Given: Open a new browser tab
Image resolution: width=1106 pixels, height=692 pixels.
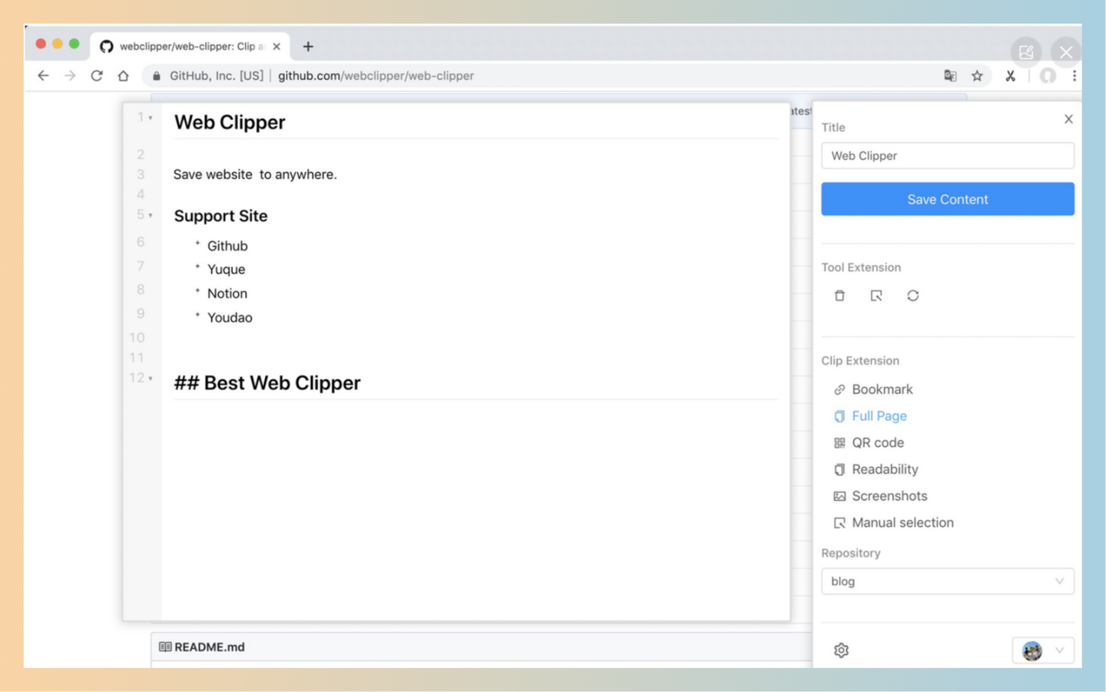Looking at the screenshot, I should pos(308,46).
